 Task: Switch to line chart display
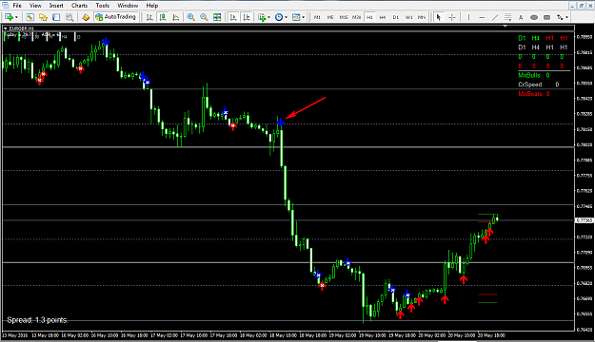coord(176,17)
